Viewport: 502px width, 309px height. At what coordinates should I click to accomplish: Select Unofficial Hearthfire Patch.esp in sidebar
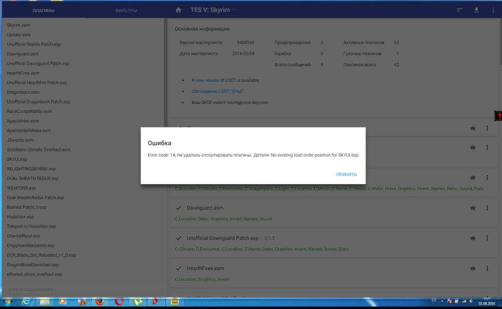coord(37,83)
